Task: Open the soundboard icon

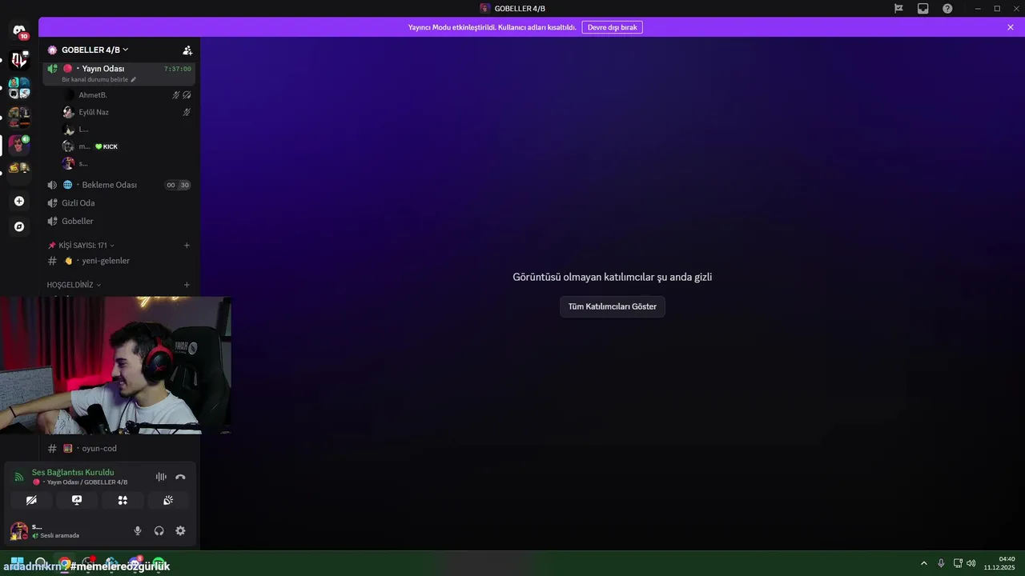Action: coord(168,500)
